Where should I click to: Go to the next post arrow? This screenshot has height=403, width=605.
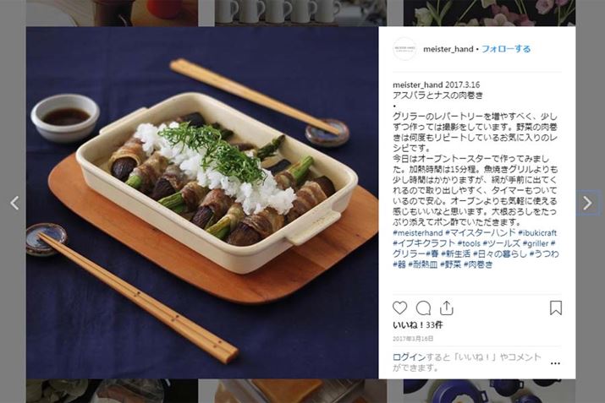click(x=587, y=203)
